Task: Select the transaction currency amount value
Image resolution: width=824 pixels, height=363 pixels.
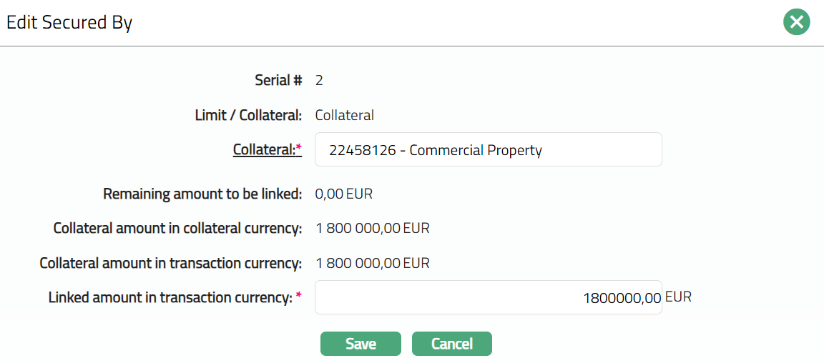Action: click(372, 263)
